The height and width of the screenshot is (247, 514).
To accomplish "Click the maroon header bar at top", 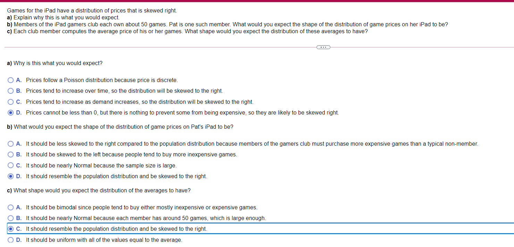I will pos(257,1).
